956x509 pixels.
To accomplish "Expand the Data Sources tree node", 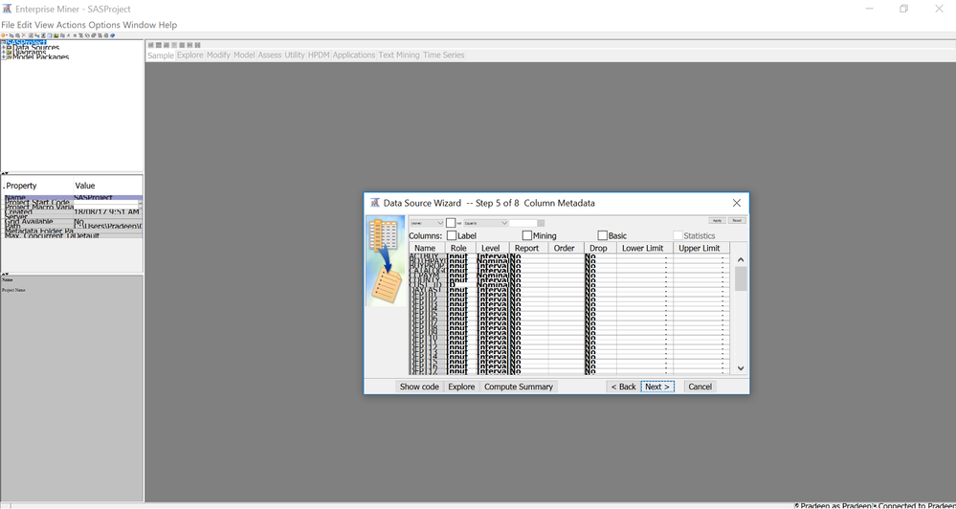I will [x=4, y=47].
